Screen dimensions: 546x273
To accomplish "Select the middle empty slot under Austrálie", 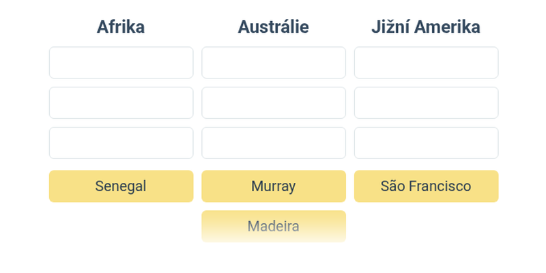I will [274, 103].
